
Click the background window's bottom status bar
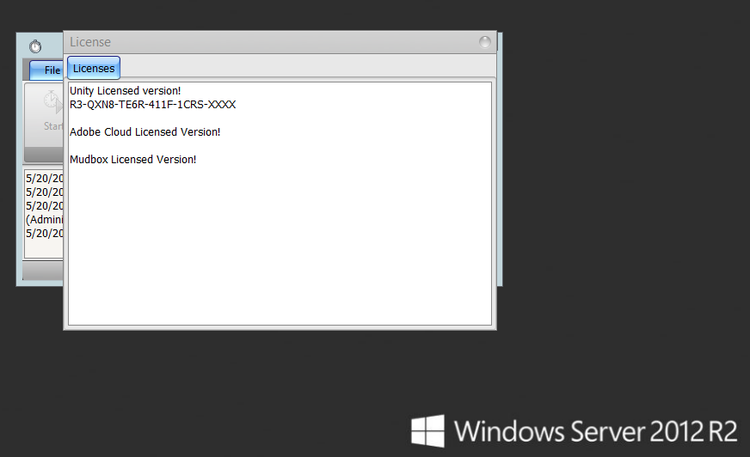[x=41, y=271]
